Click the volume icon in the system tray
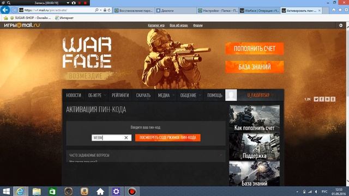 (x=316, y=192)
